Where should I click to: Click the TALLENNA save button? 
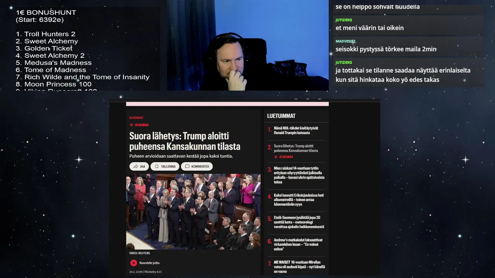pos(165,166)
